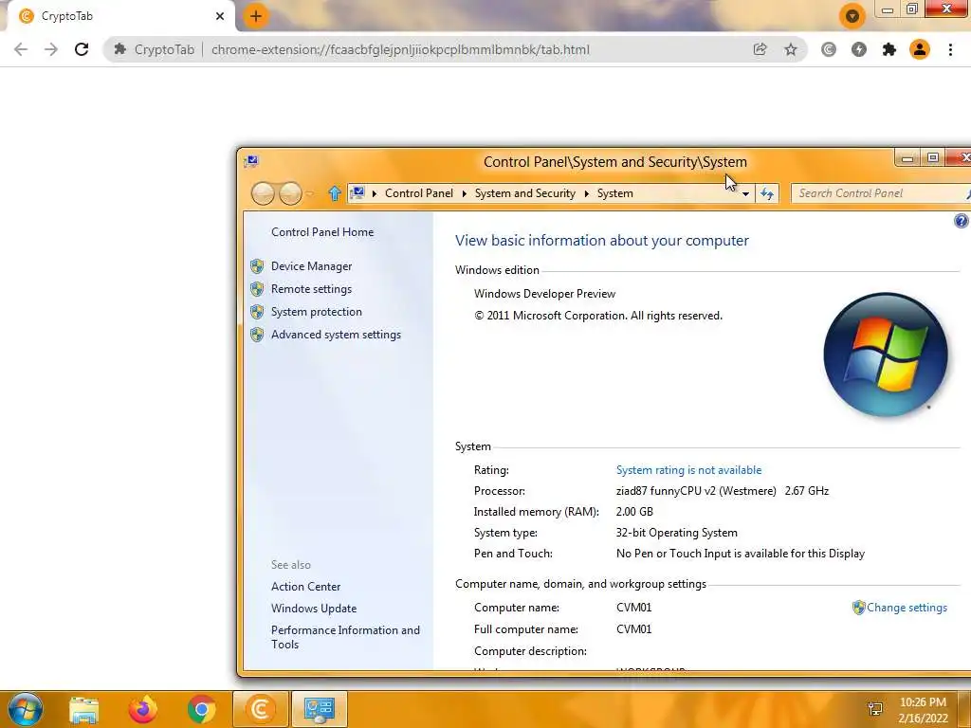Expand arrow before Control Panel breadcrumb
The image size is (971, 728).
[x=374, y=193]
